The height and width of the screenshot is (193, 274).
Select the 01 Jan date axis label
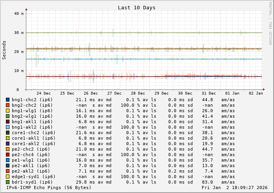(232, 93)
